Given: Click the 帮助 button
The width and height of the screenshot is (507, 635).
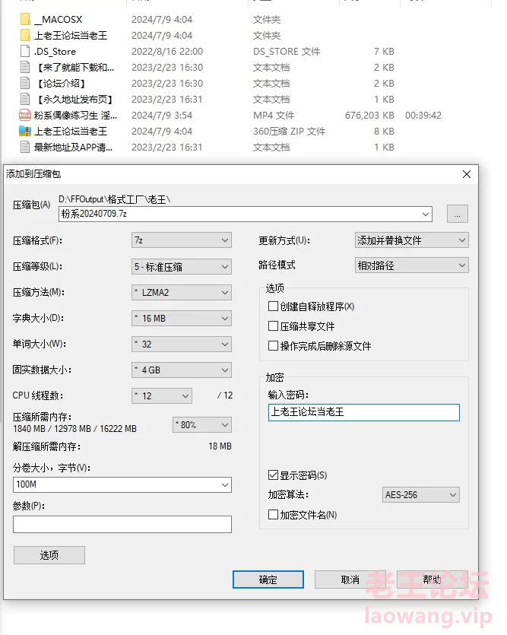Looking at the screenshot, I should pyautogui.click(x=433, y=579).
